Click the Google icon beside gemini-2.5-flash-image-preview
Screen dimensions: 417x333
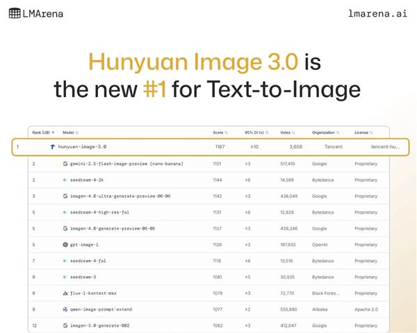(x=65, y=164)
